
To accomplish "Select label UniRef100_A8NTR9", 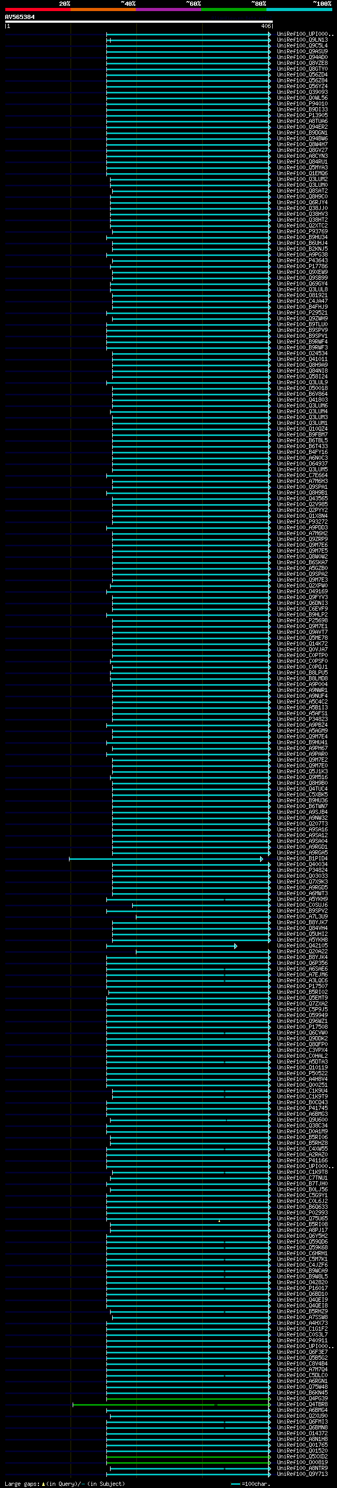I will pos(302,1468).
